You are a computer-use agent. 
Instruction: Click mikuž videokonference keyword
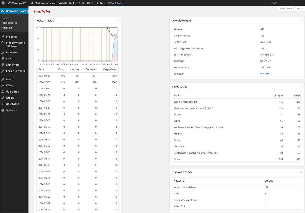coord(187,200)
